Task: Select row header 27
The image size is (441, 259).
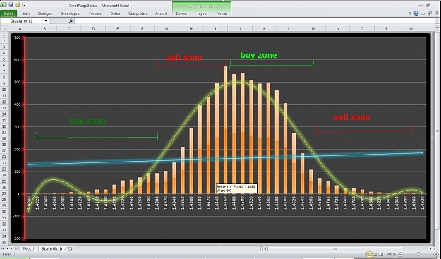Action: click(4, 193)
